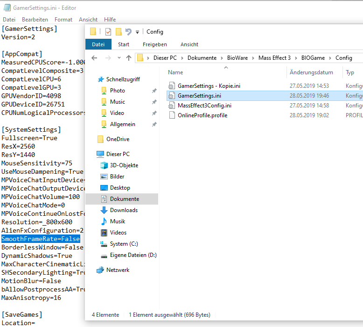Screen dimensions: 363x327
Task: Switch to the Start ribbon tab
Action: coord(124,44)
